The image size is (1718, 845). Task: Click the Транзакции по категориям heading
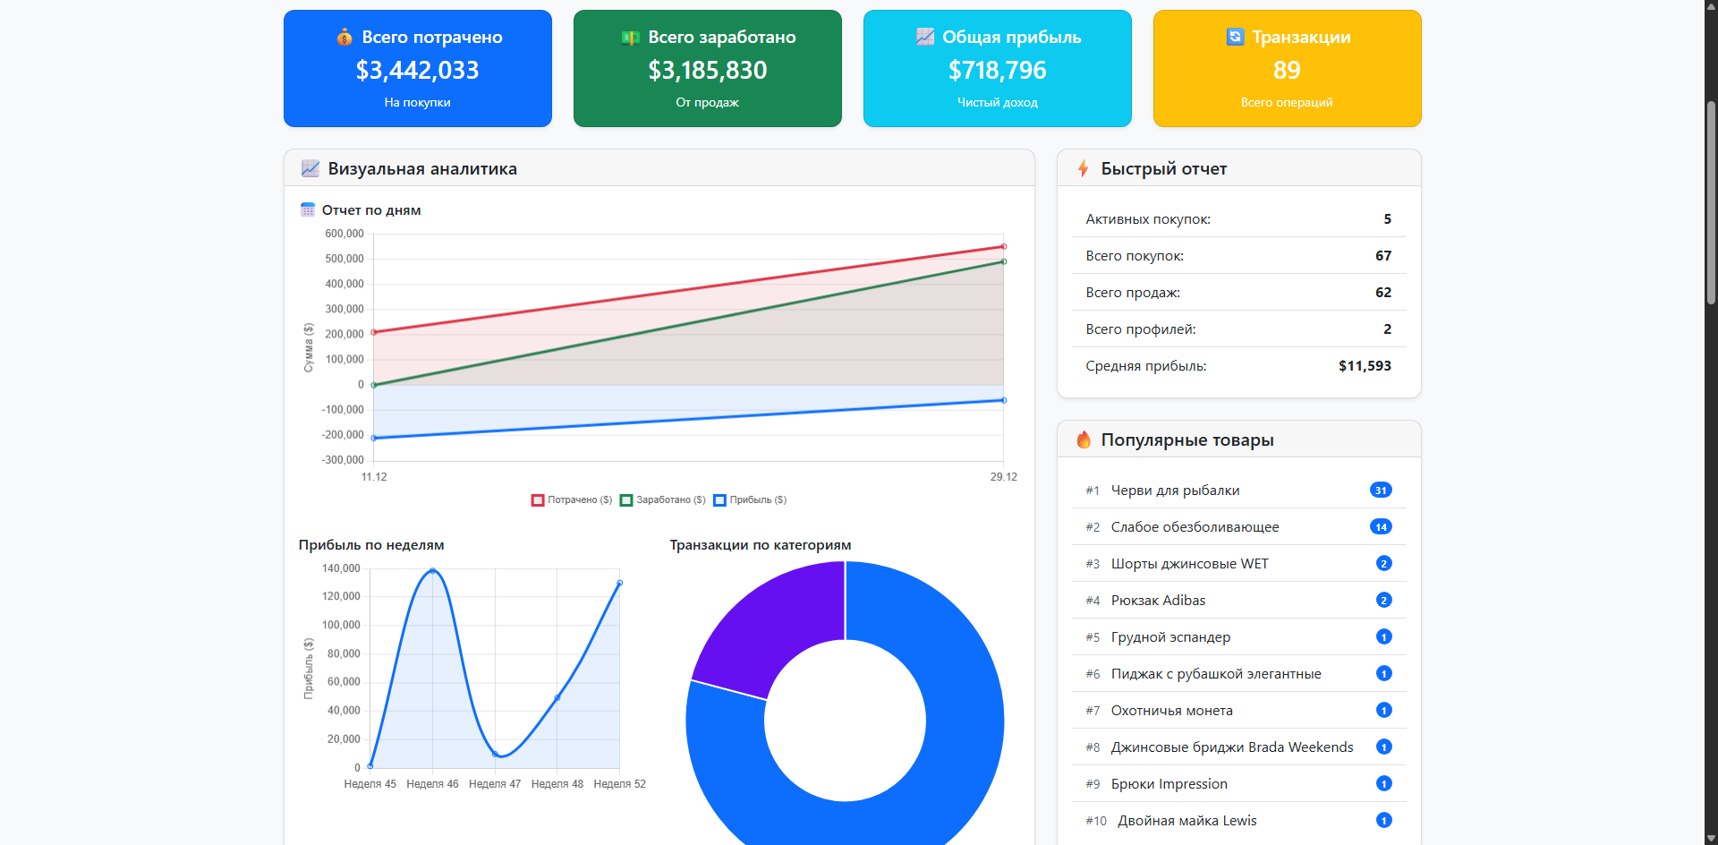(x=761, y=545)
